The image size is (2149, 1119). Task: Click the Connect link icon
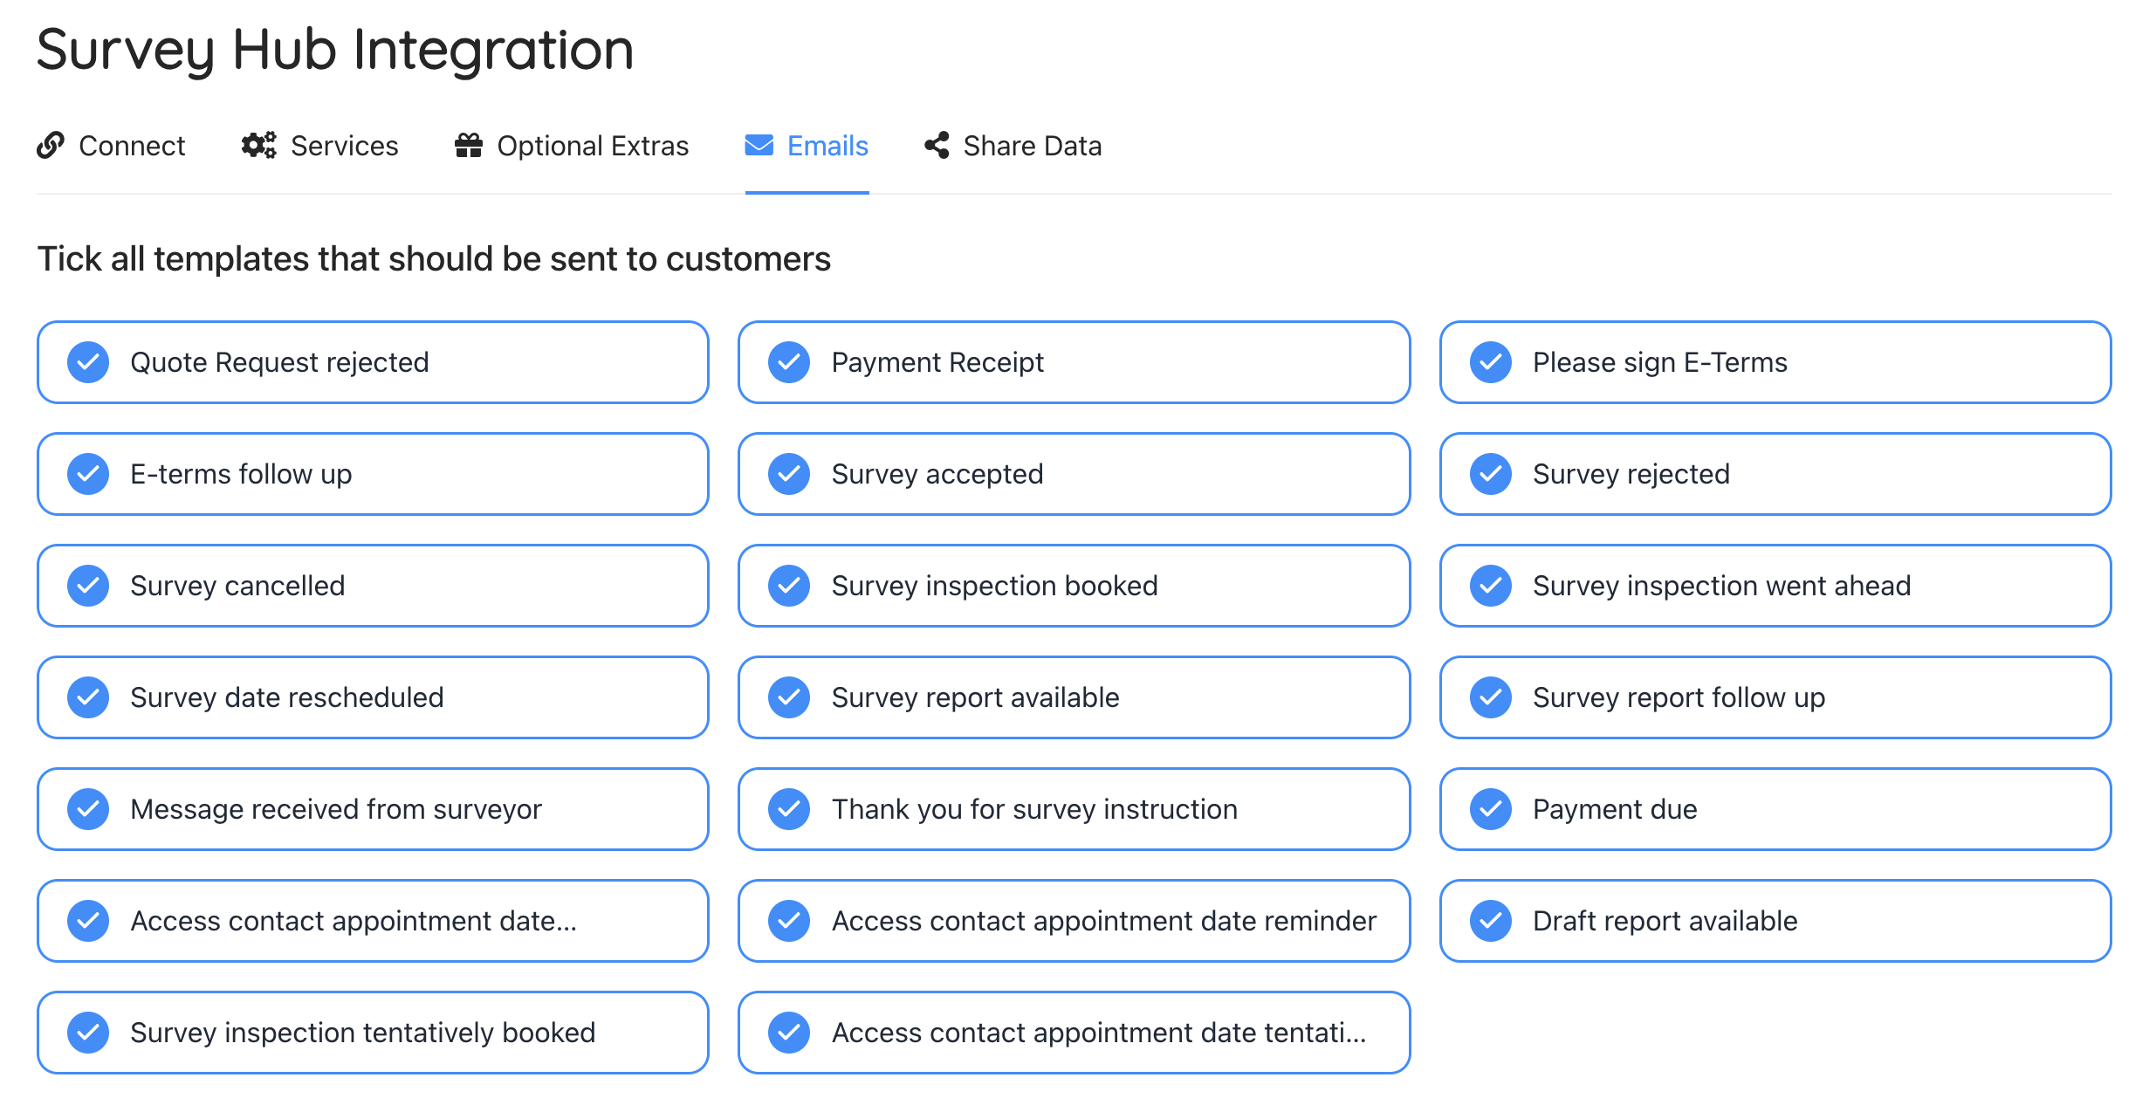(x=51, y=145)
